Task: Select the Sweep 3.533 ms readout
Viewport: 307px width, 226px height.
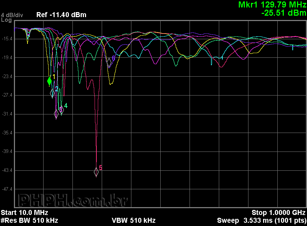Action: (261, 220)
